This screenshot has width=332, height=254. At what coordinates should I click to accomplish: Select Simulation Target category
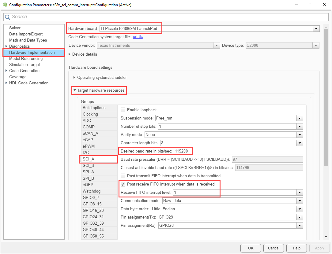25,65
